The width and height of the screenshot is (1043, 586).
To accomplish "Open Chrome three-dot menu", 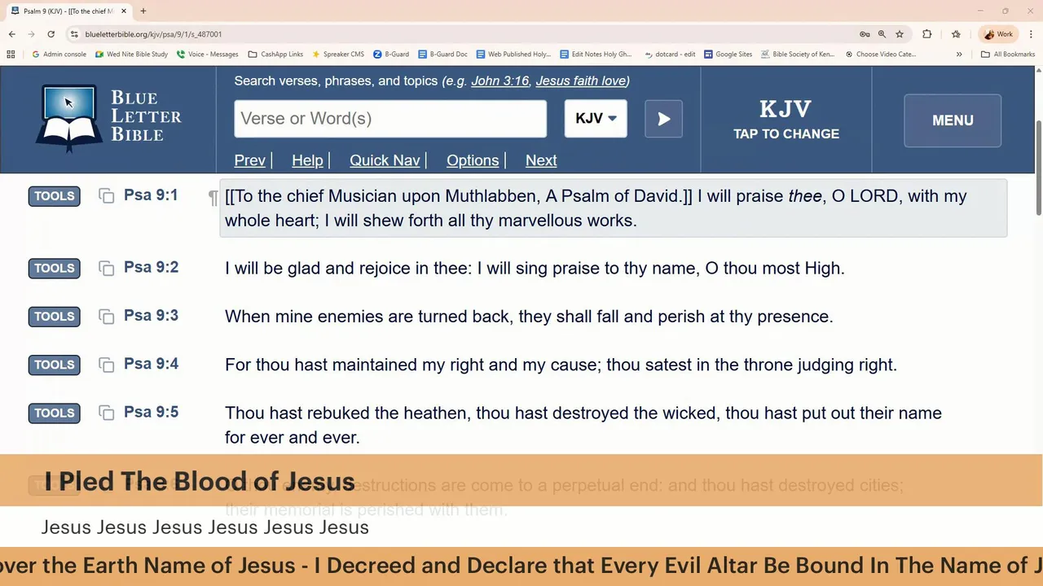I will coord(1030,34).
